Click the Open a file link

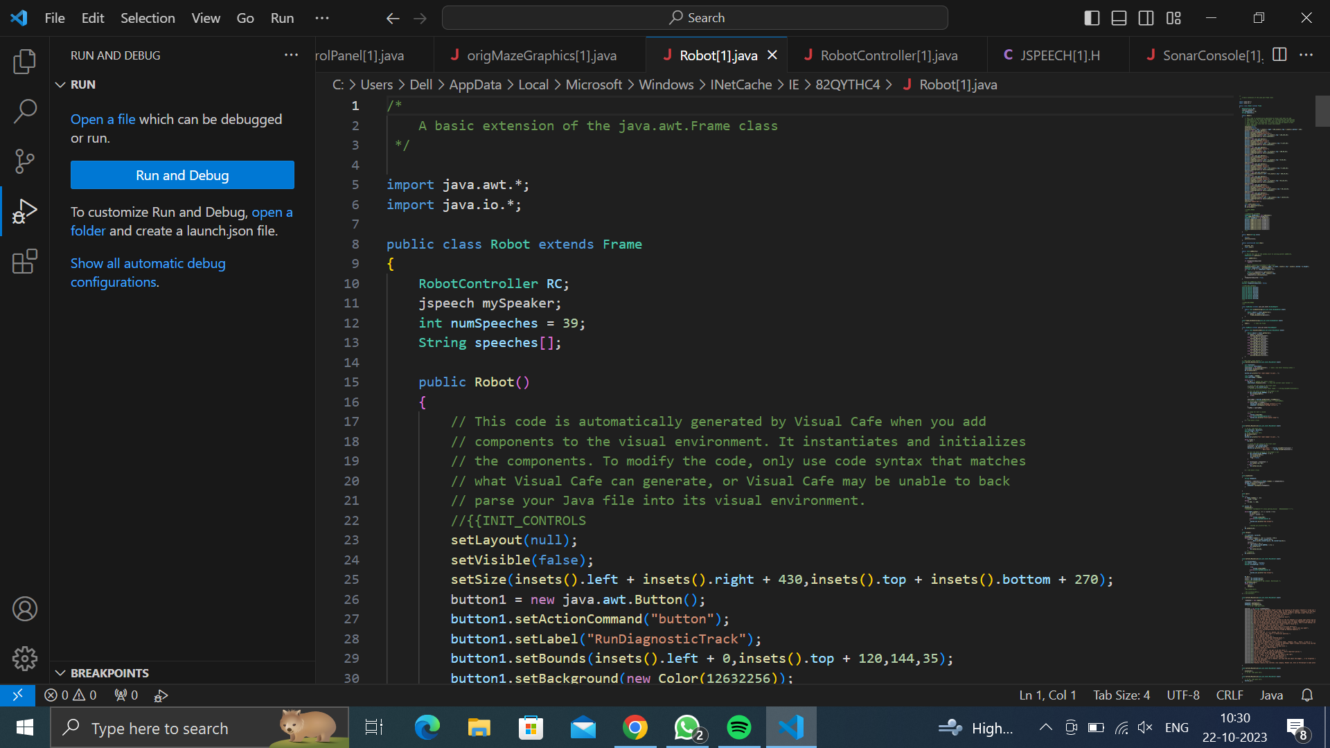coord(103,119)
